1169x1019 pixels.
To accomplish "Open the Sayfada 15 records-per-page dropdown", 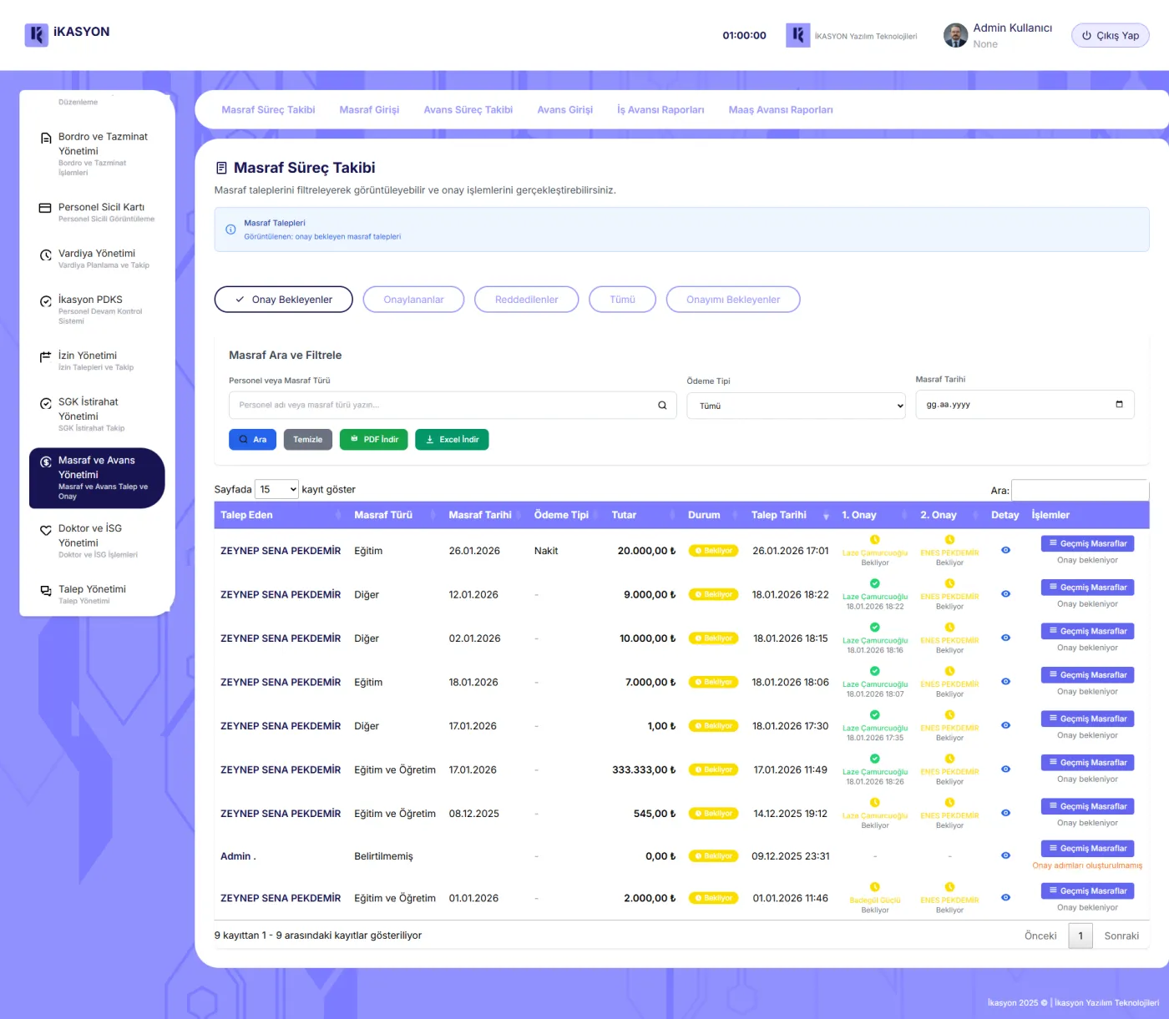I will click(x=276, y=489).
